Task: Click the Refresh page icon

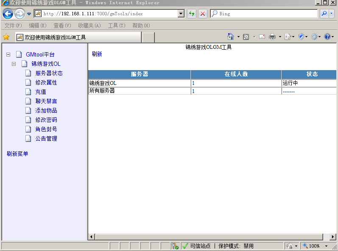Action: (x=192, y=14)
